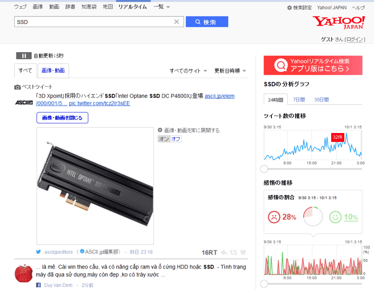This screenshot has width=374, height=290.
Task: Switch analysis graph to 7日間
Action: (299, 100)
